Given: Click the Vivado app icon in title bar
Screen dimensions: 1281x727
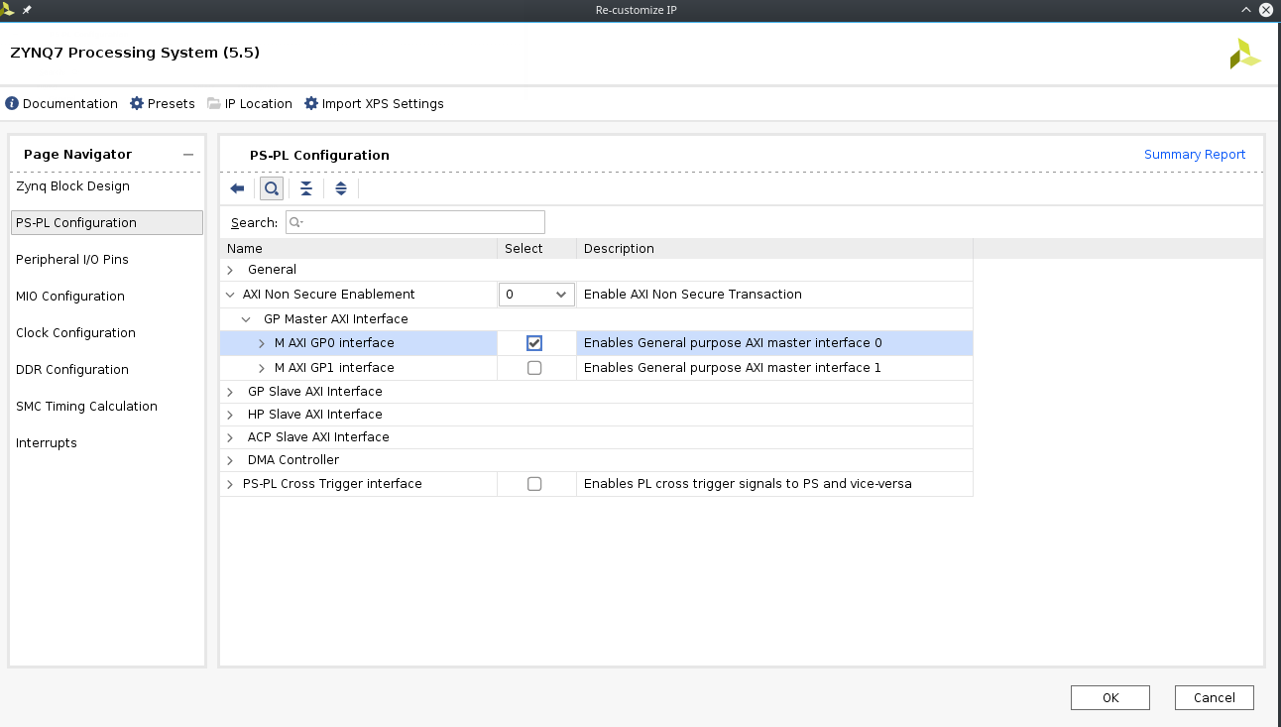Looking at the screenshot, I should pyautogui.click(x=8, y=9).
